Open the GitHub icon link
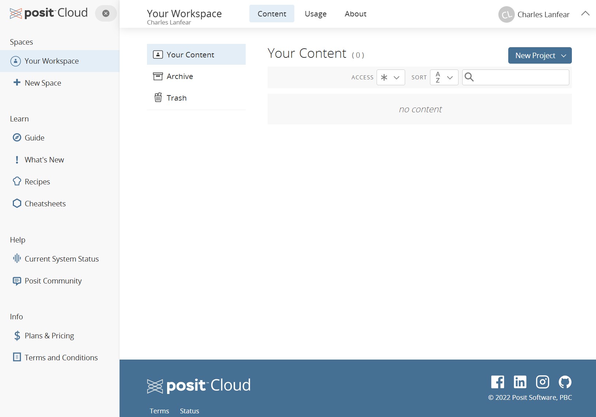596x417 pixels. tap(565, 382)
